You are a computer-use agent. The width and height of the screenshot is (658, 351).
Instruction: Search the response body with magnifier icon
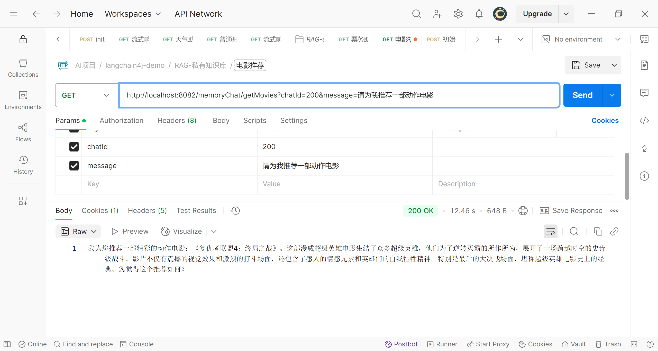[574, 231]
